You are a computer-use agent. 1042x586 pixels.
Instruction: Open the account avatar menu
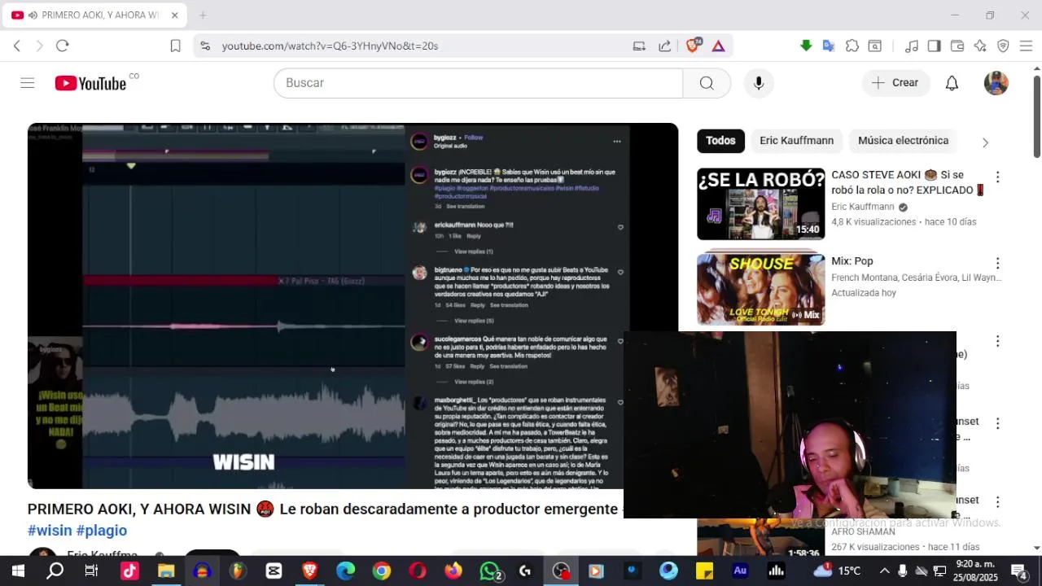pyautogui.click(x=996, y=83)
